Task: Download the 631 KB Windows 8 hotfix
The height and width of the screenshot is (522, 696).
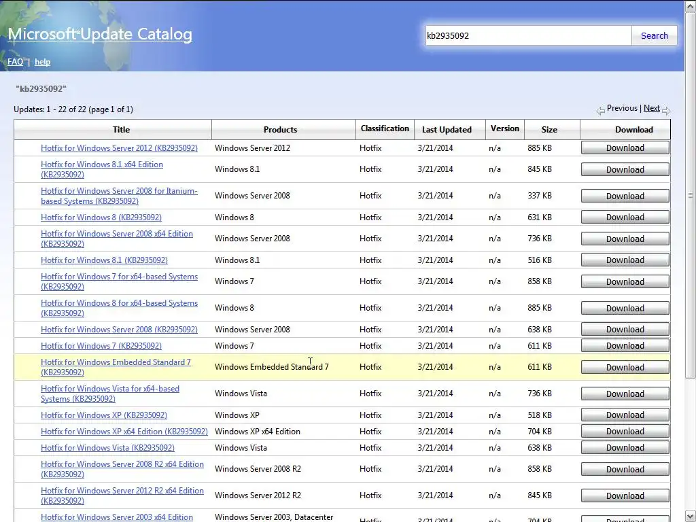Action: click(625, 217)
